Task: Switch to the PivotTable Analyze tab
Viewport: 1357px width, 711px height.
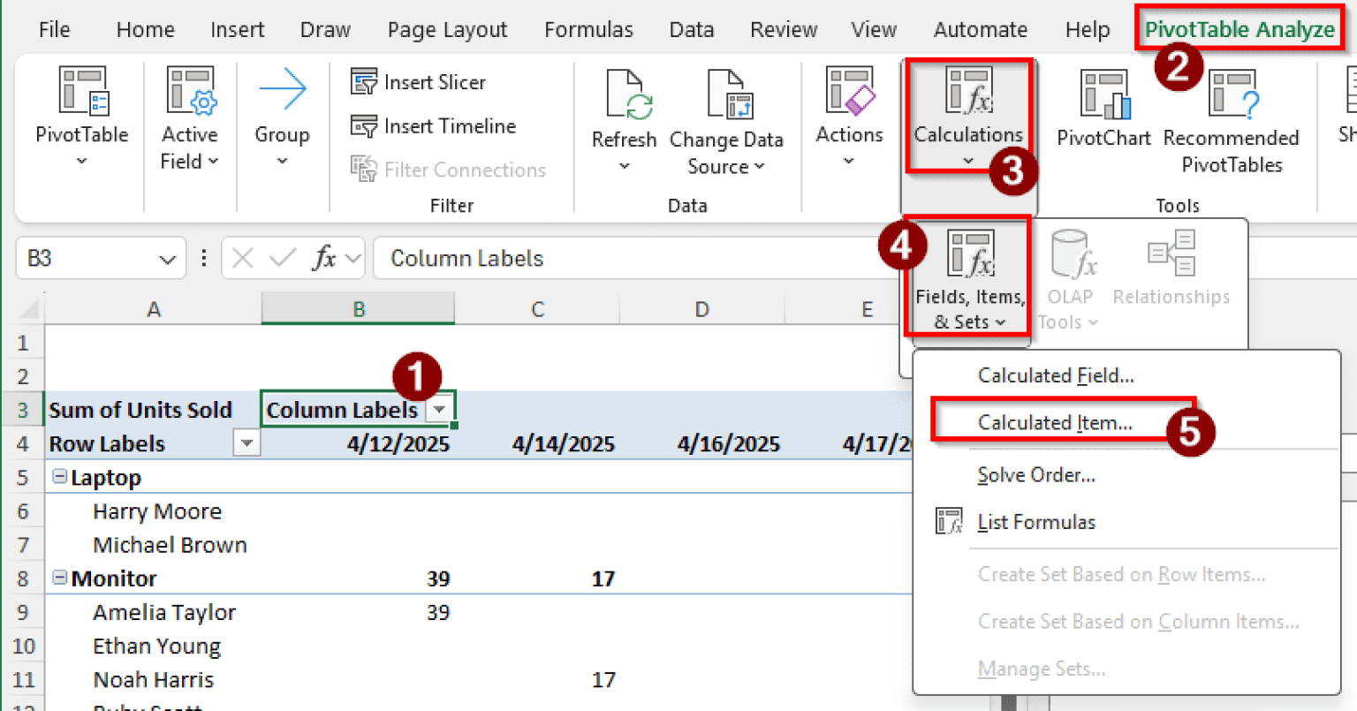Action: pyautogui.click(x=1239, y=29)
